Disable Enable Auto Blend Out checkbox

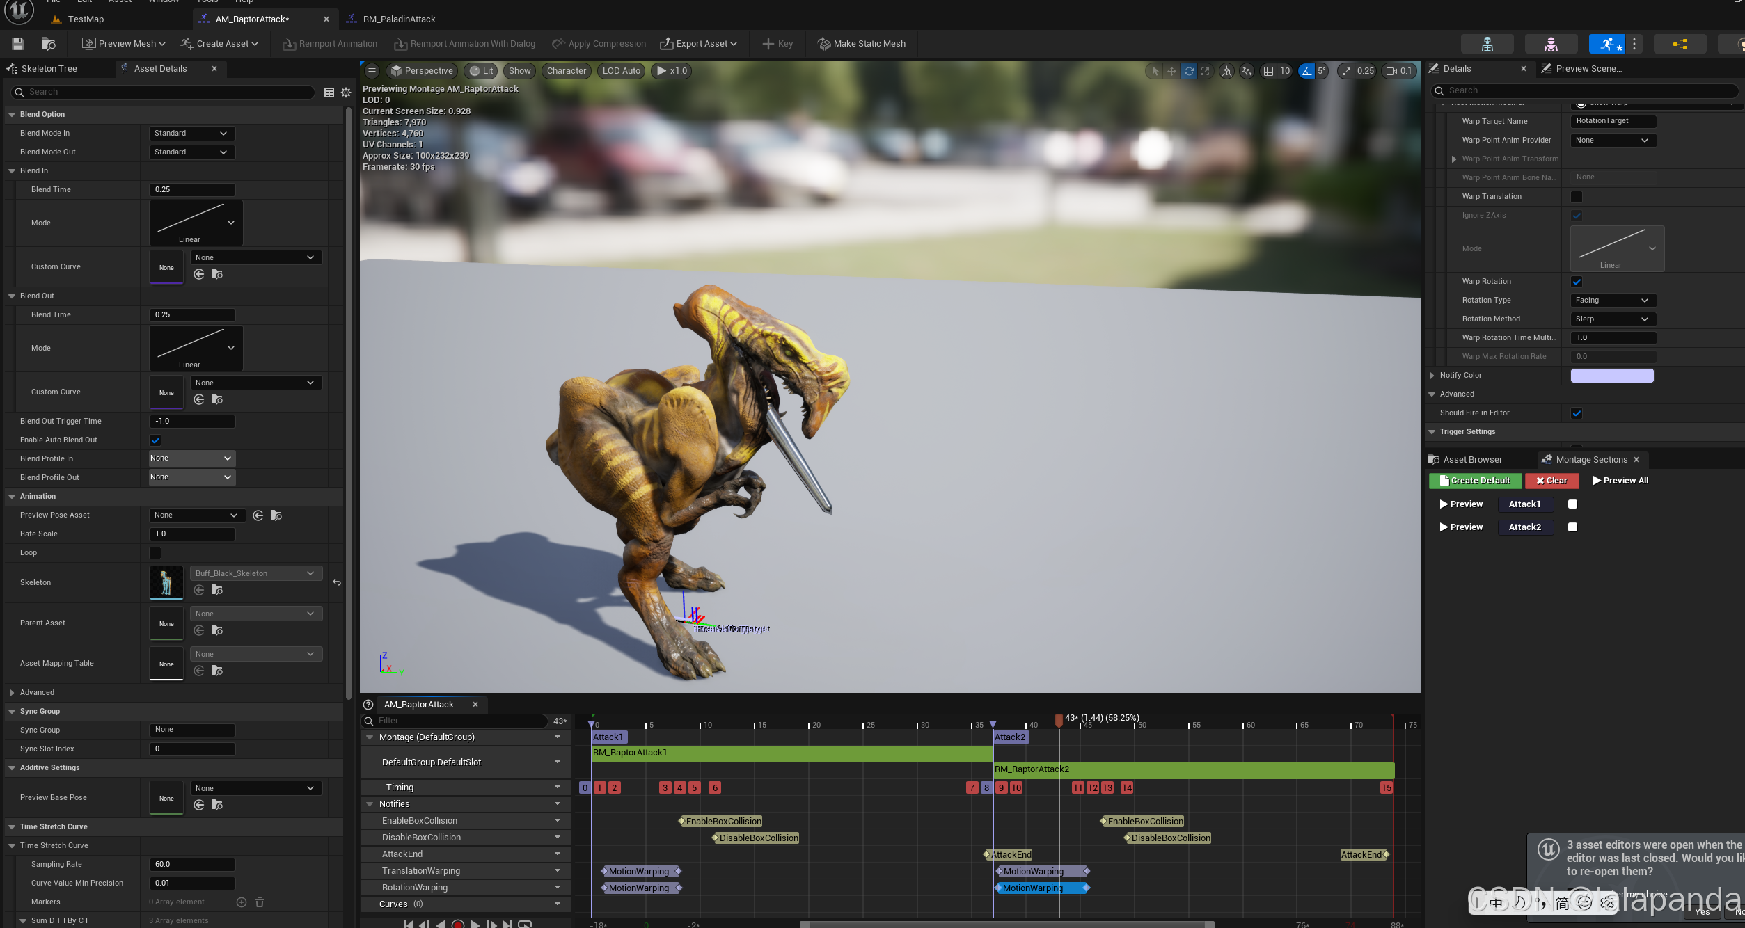pyautogui.click(x=155, y=440)
